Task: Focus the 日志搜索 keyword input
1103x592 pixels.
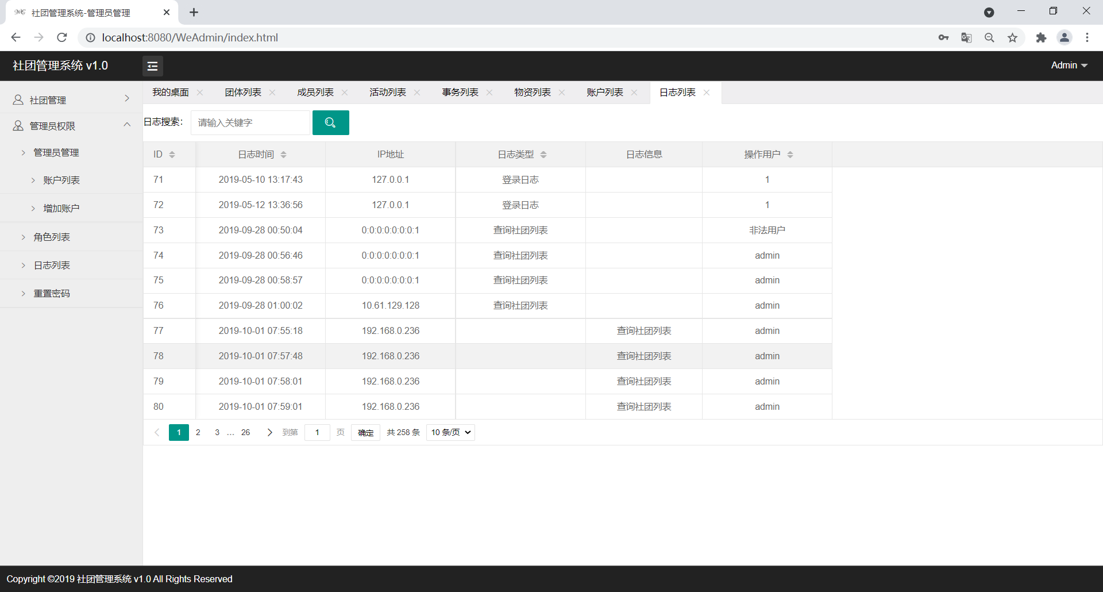Action: click(x=250, y=122)
